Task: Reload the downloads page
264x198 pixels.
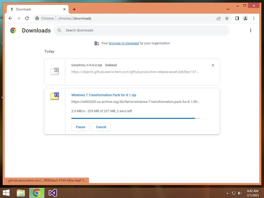Action: coord(27,18)
